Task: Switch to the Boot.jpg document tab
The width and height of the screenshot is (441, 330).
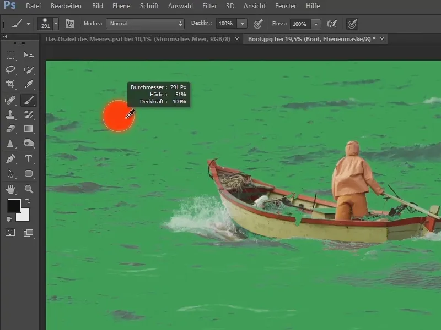Action: point(311,39)
